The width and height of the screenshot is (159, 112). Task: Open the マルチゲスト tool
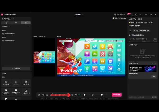(x=16, y=83)
